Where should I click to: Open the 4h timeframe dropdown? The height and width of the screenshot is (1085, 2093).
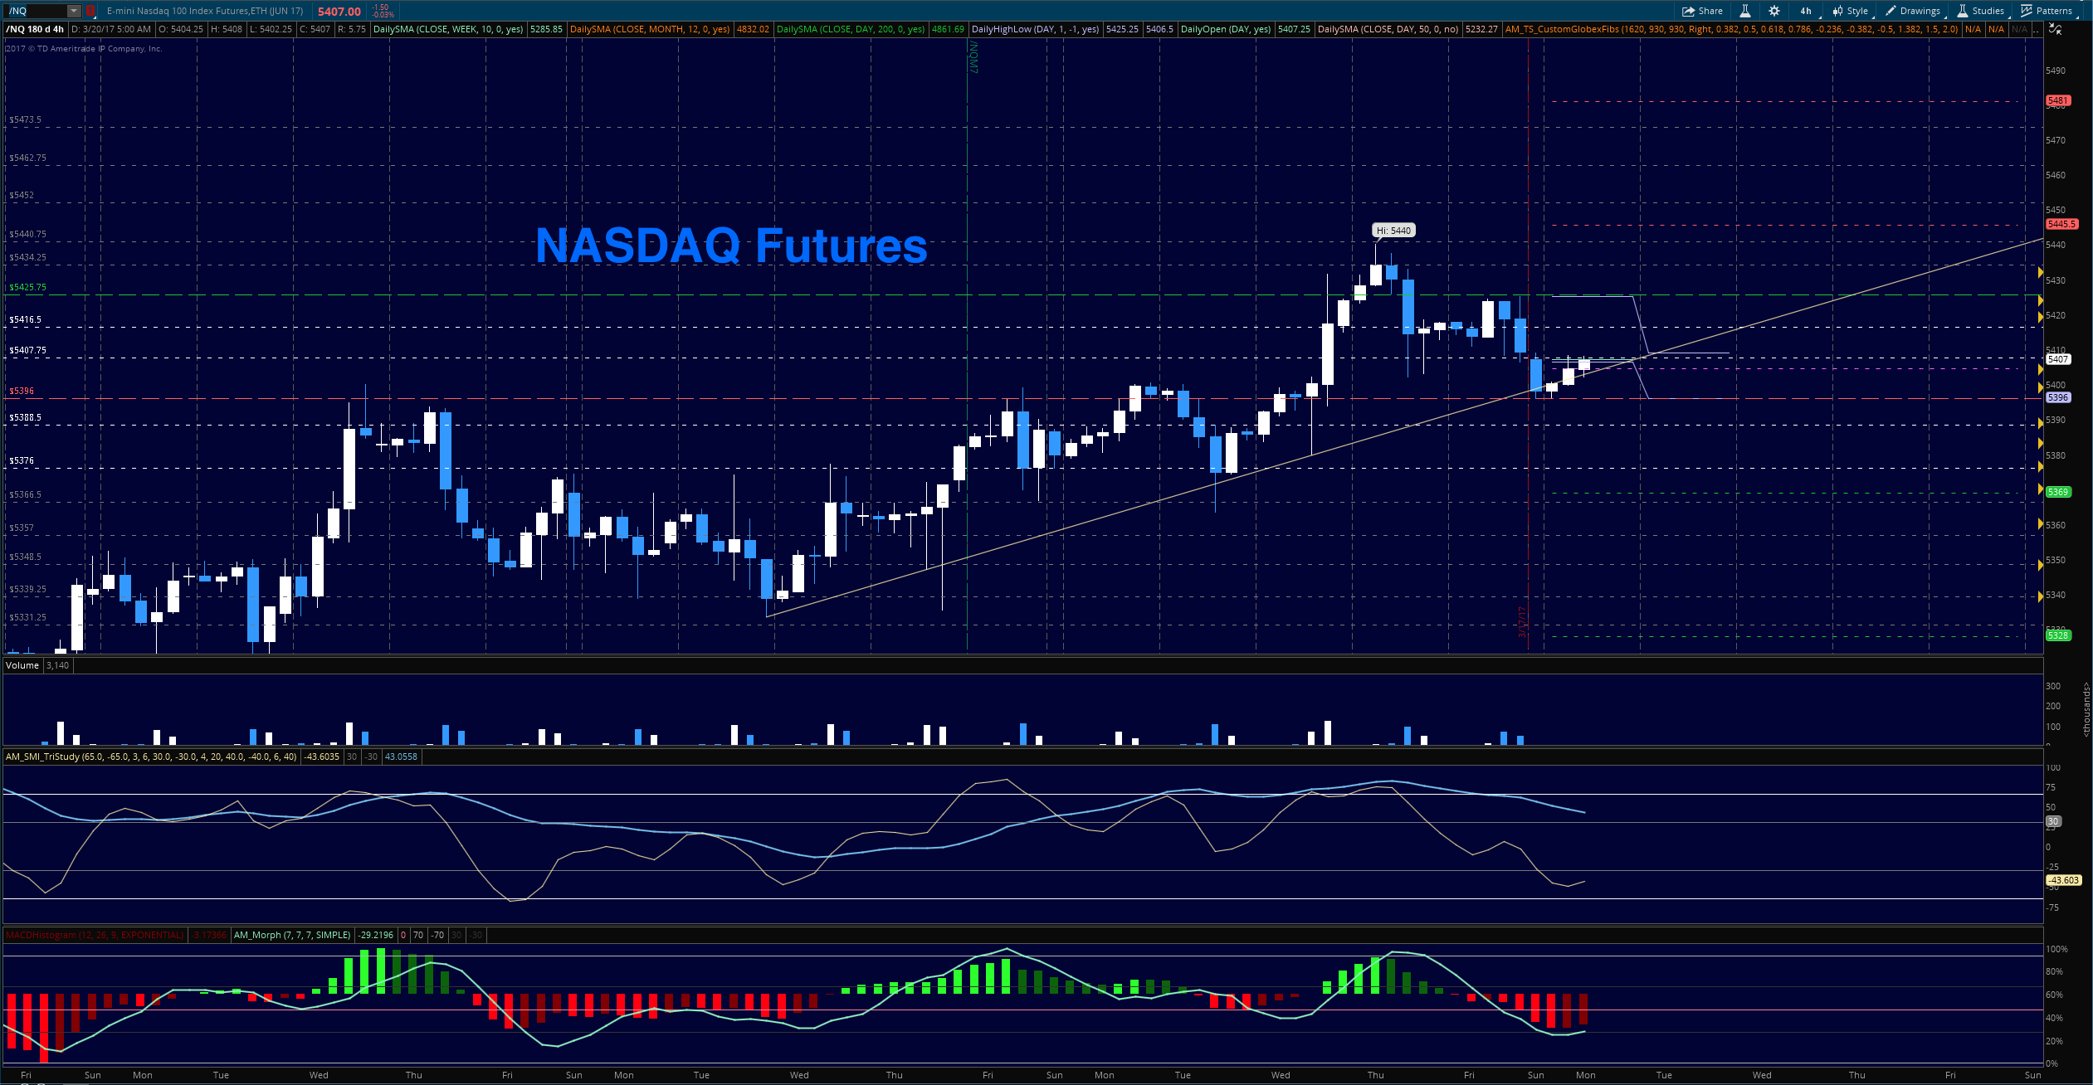coord(1808,11)
